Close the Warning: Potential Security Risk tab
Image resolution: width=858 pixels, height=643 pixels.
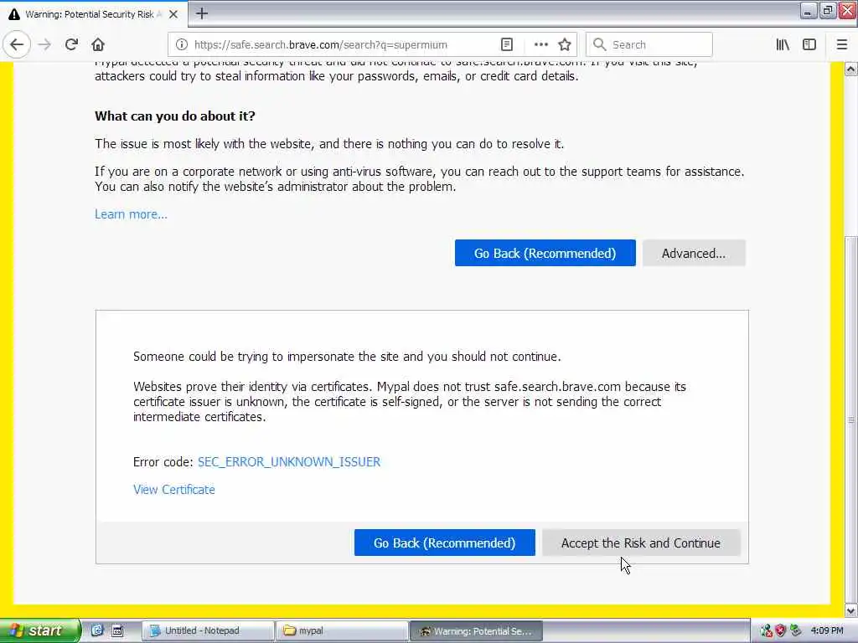pos(173,14)
